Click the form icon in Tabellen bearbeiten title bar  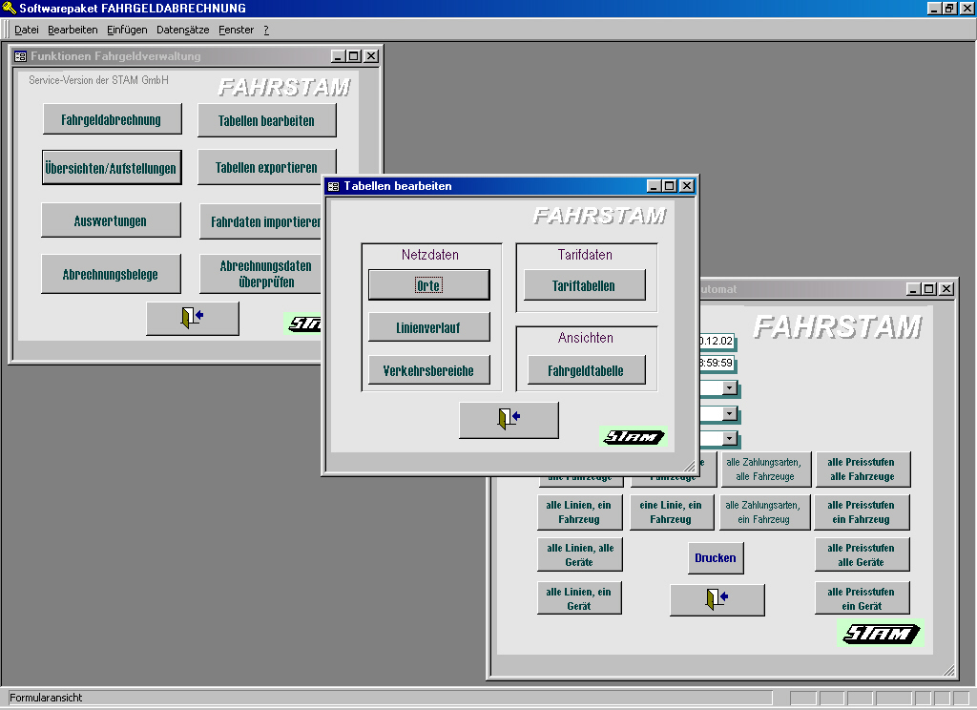[333, 186]
